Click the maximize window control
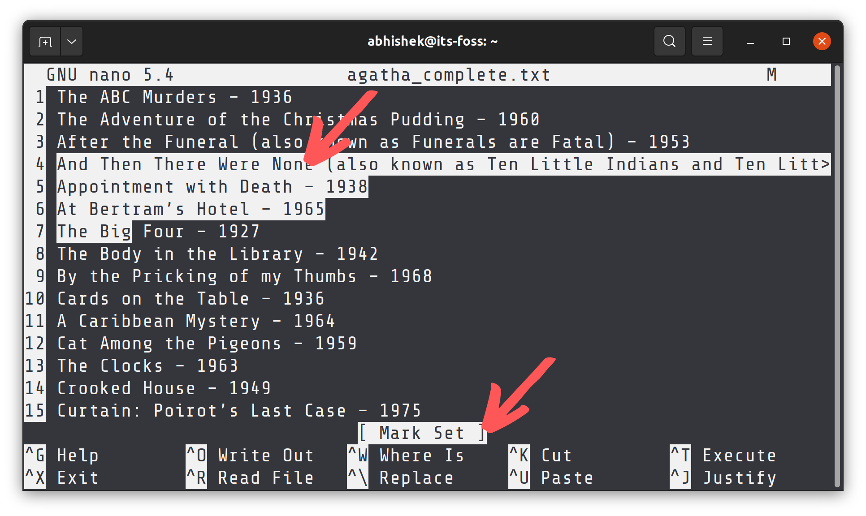Image resolution: width=866 pixels, height=516 pixels. coord(785,41)
